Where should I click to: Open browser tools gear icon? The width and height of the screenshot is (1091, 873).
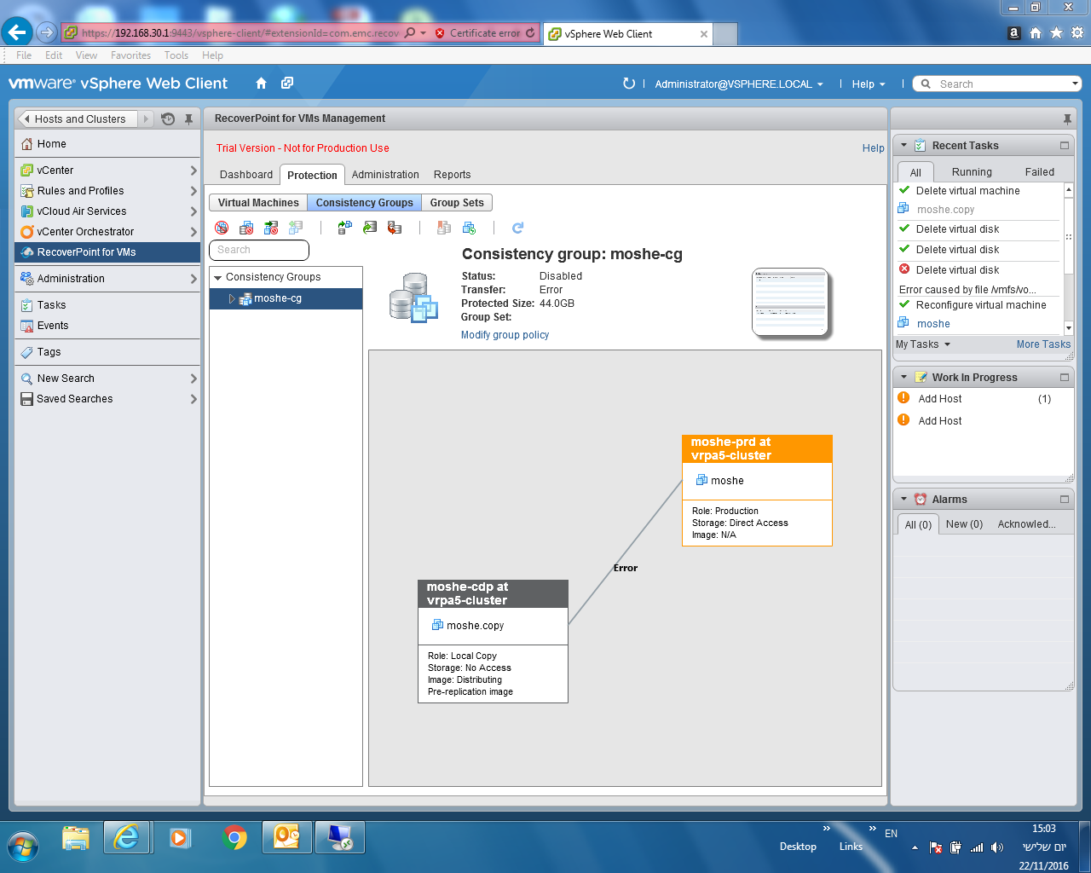pos(1077,32)
